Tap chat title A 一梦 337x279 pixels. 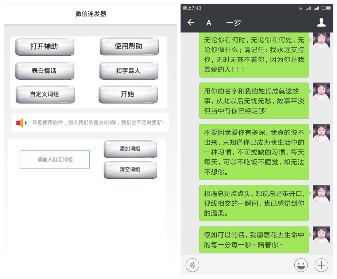pos(224,22)
